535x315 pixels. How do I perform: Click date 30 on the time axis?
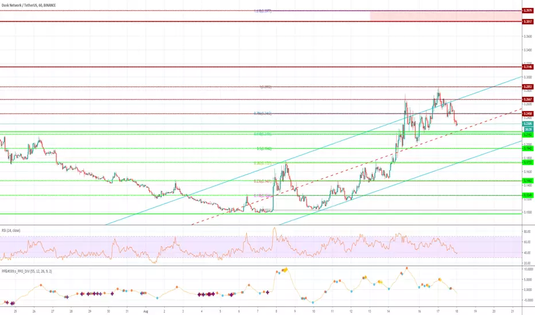tap(108, 311)
